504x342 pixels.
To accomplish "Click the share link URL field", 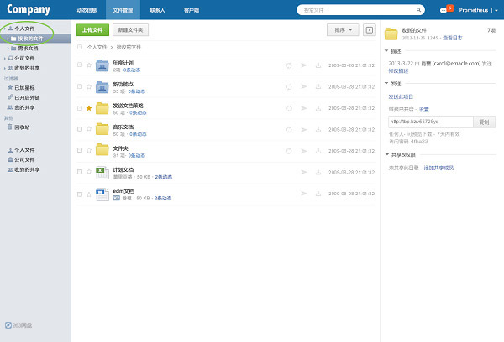I will 429,121.
